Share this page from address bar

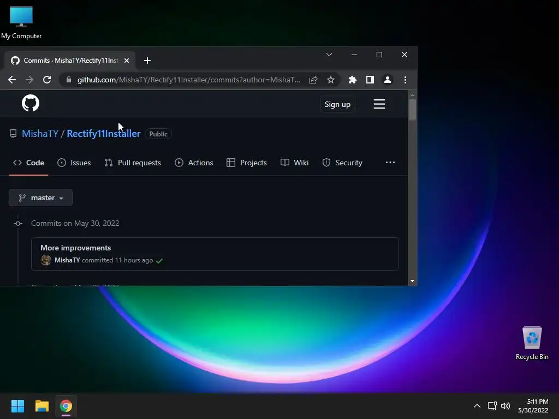(313, 80)
